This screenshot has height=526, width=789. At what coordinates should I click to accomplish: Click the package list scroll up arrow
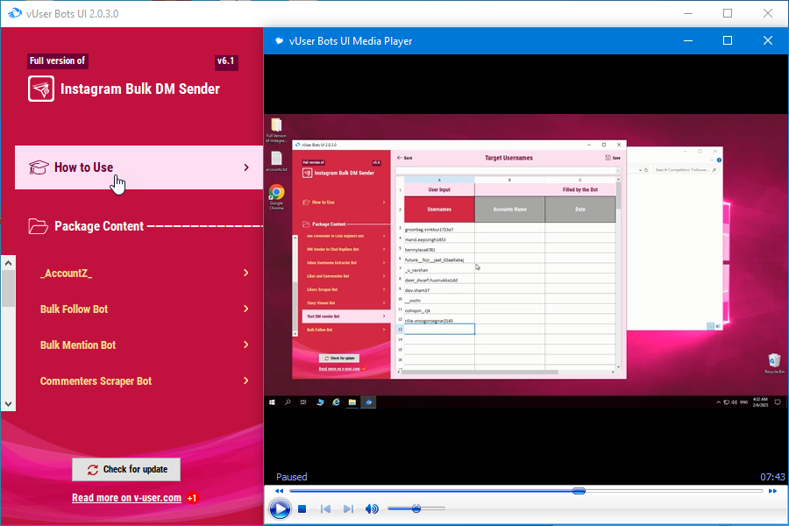click(8, 263)
